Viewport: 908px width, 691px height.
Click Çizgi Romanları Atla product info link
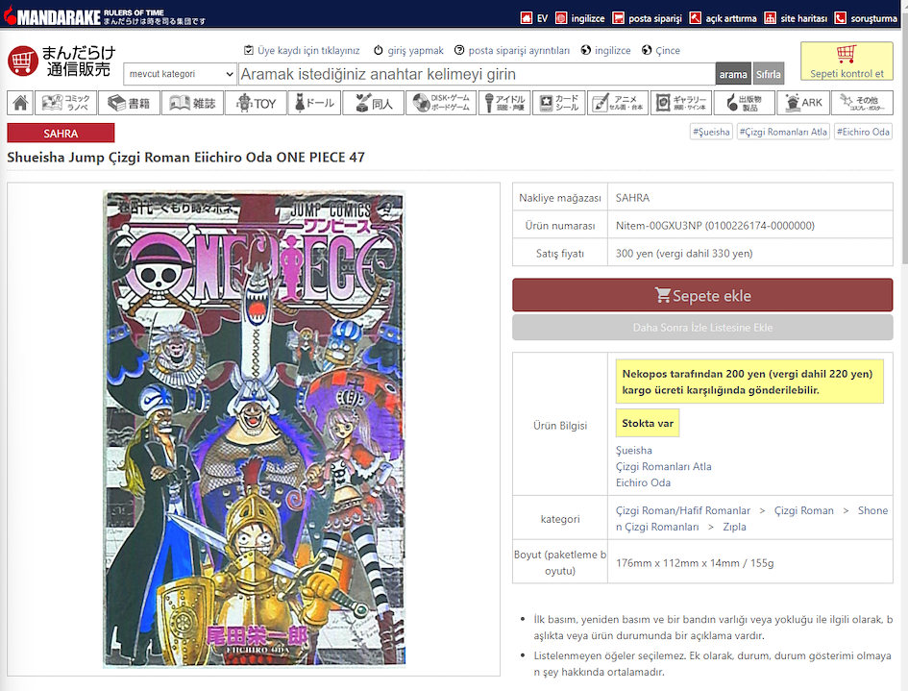pos(664,466)
